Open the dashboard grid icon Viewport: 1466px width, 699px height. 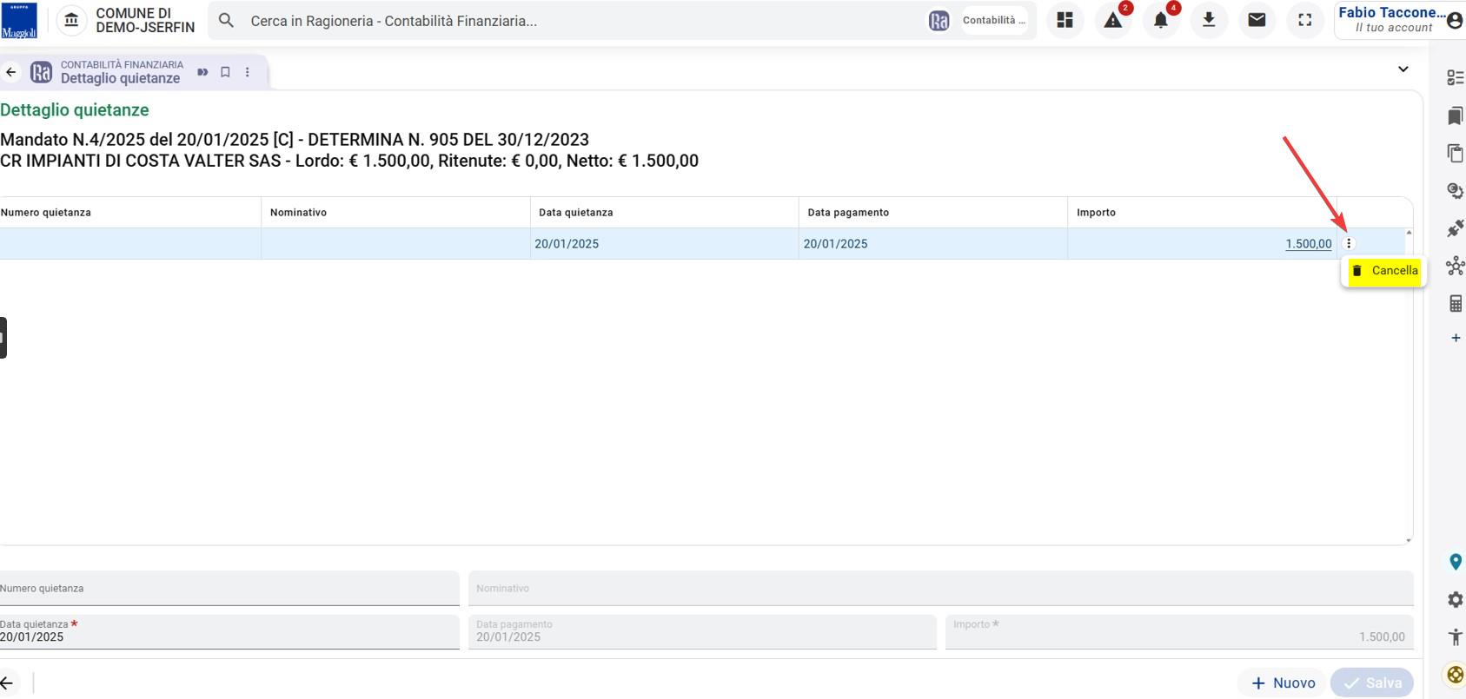[1065, 20]
